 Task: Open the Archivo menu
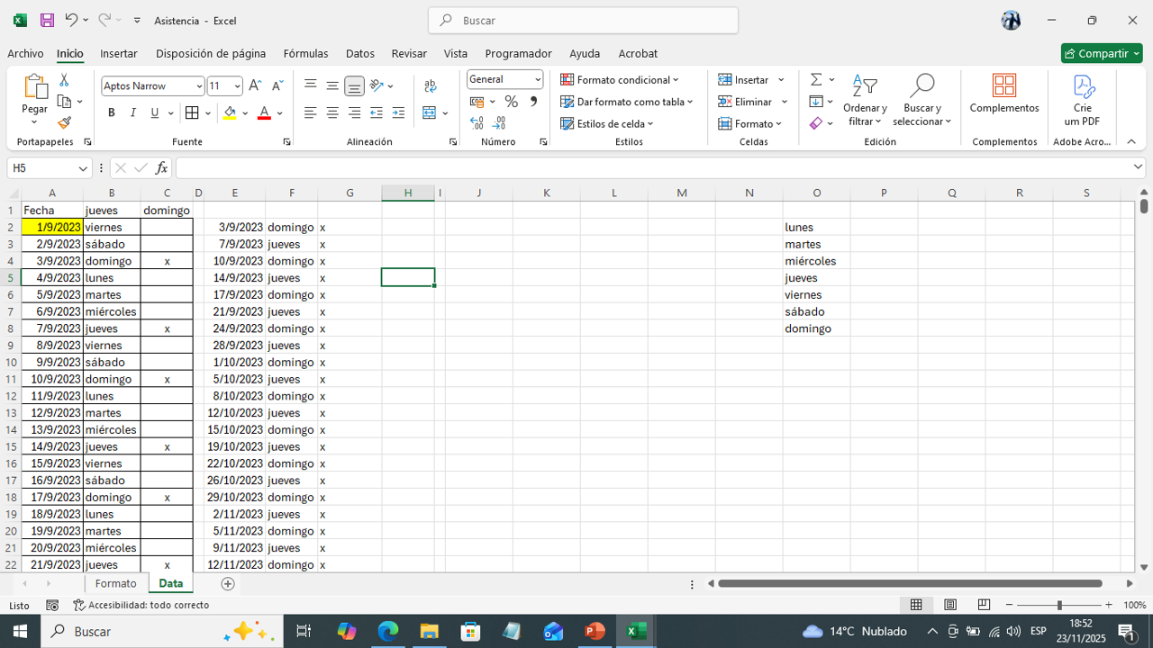[x=25, y=53]
